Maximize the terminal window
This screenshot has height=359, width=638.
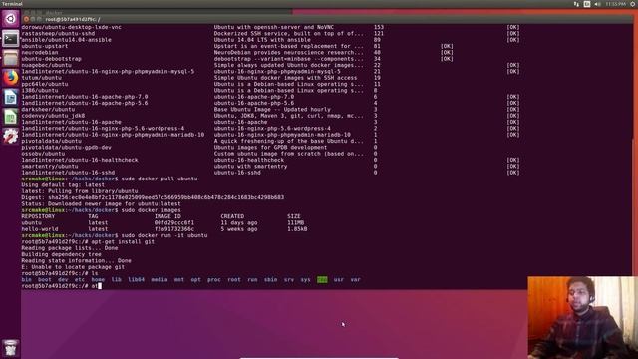click(40, 19)
